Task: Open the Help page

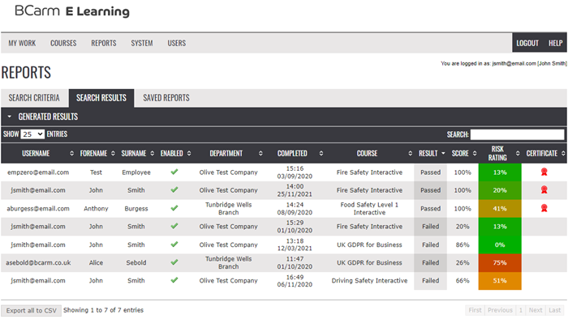Action: click(x=555, y=43)
